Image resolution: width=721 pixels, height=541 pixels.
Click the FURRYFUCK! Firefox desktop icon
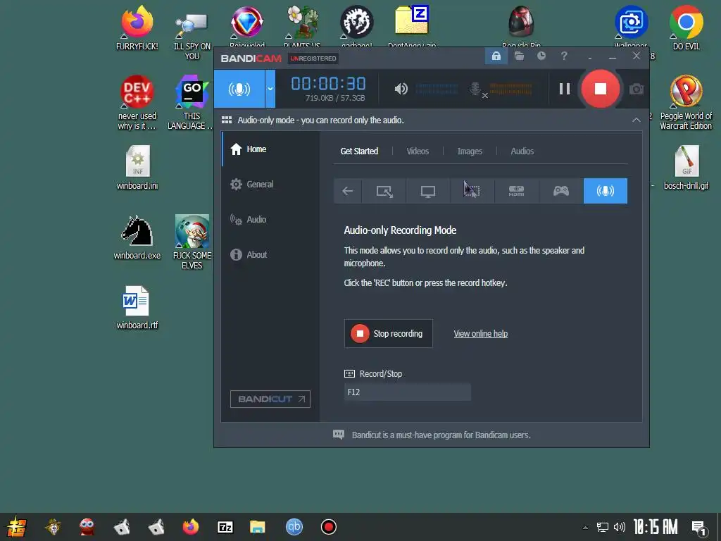pos(137,28)
